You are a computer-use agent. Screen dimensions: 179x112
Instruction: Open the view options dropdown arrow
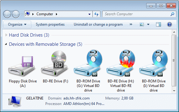[x=148, y=24]
